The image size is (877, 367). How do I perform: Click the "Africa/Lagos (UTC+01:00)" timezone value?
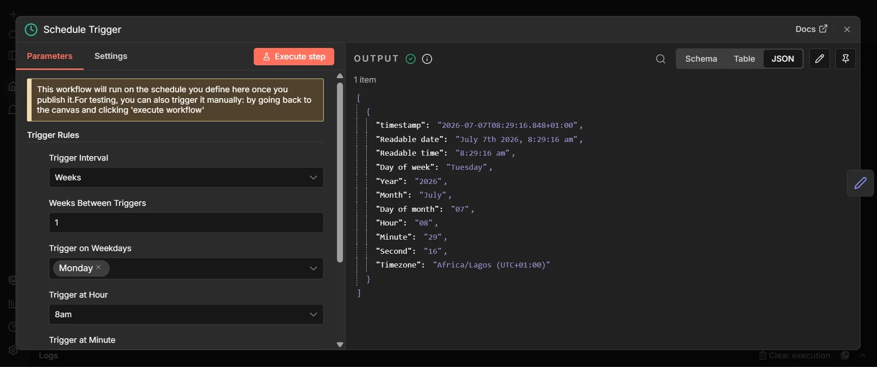tap(492, 265)
